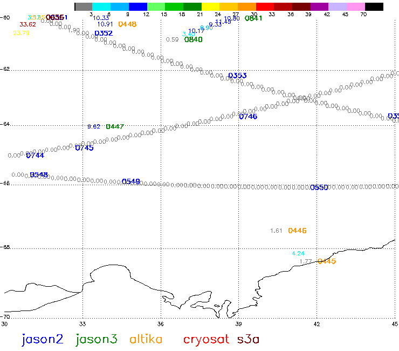Screen dimensions: 399x351
Task: Click the gray value 1.61
Action: pyautogui.click(x=276, y=231)
